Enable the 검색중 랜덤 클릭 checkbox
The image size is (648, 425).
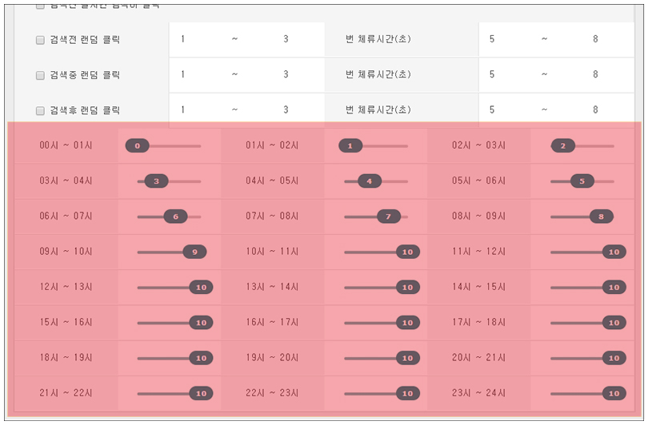tap(40, 76)
